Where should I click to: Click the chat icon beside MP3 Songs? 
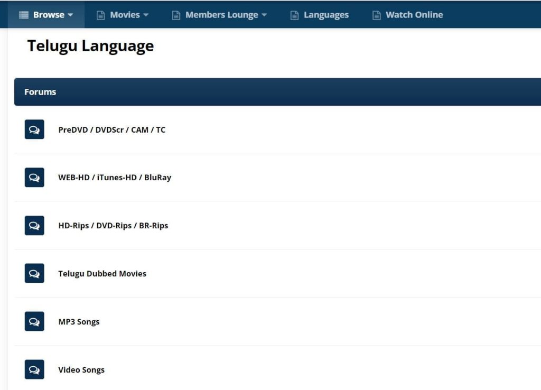[x=34, y=321]
